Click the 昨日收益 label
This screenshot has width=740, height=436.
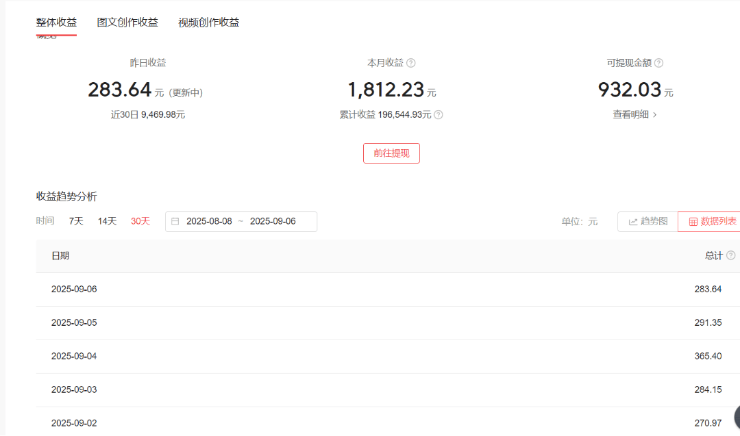point(148,63)
